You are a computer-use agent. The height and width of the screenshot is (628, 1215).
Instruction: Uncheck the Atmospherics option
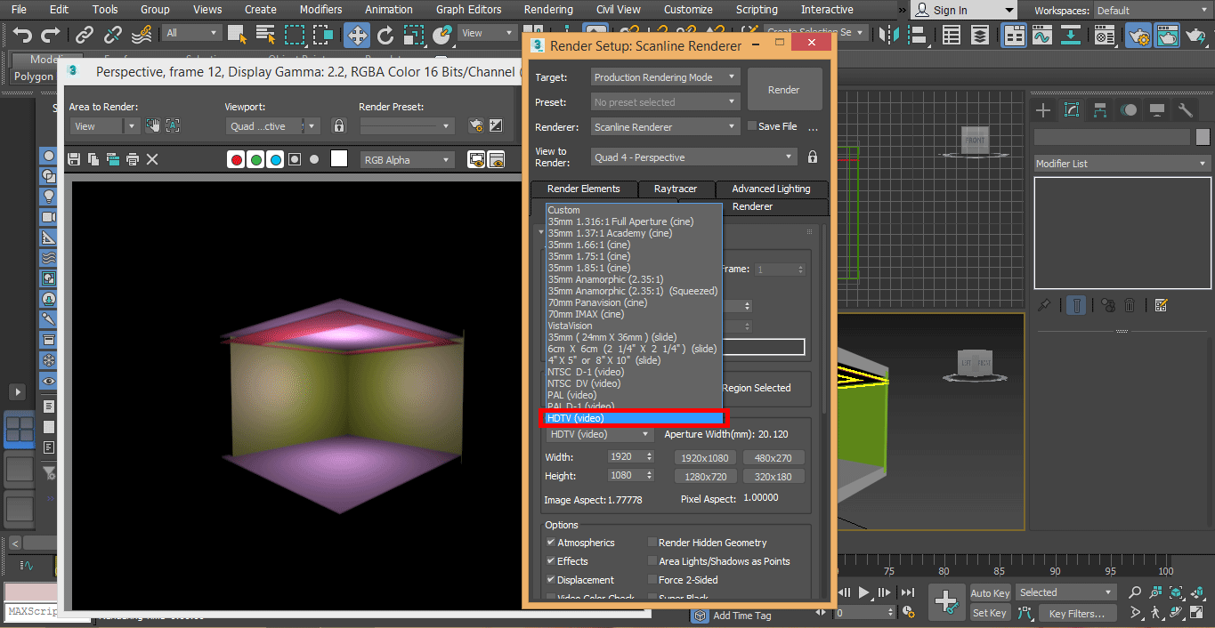[x=551, y=542]
